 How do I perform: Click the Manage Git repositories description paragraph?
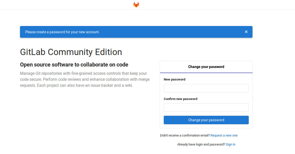click(85, 79)
